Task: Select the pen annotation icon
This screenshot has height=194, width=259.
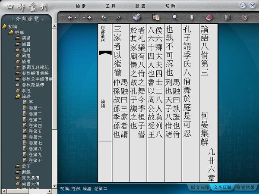Action: pyautogui.click(x=192, y=18)
